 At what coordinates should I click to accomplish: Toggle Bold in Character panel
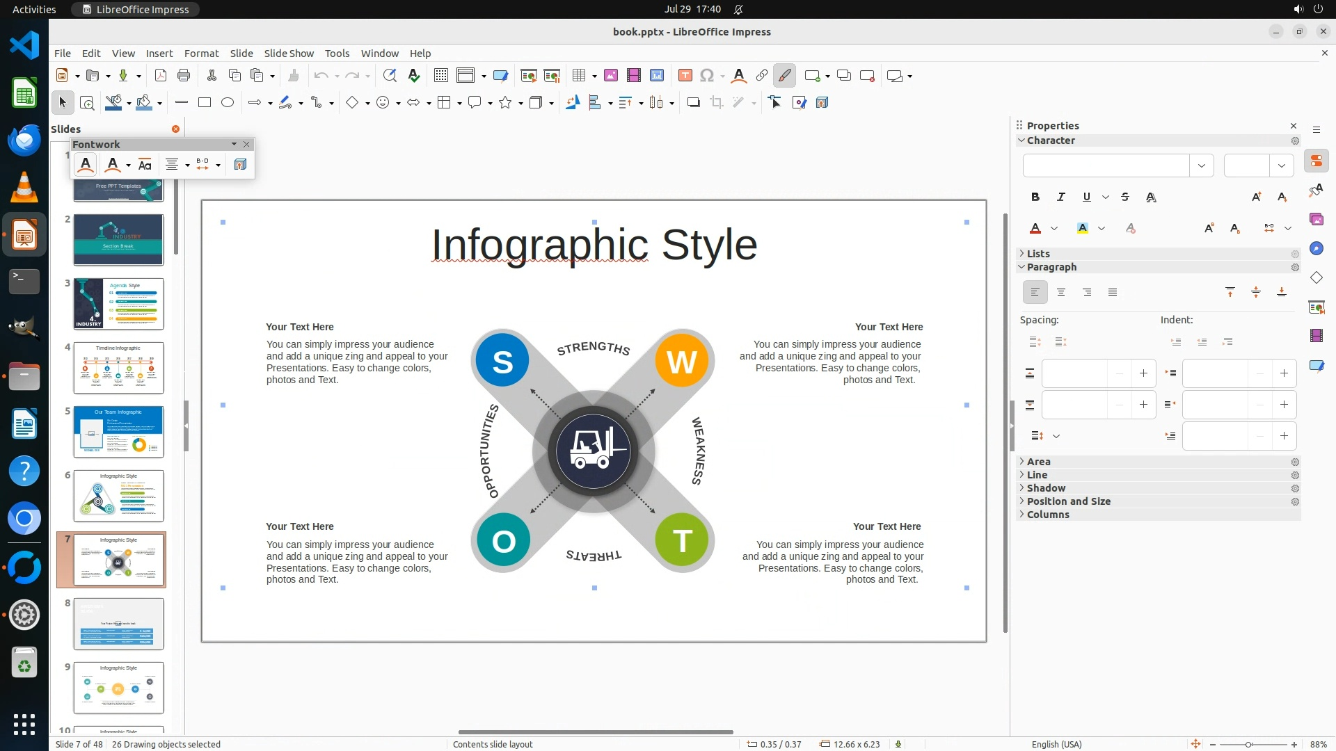pyautogui.click(x=1035, y=197)
